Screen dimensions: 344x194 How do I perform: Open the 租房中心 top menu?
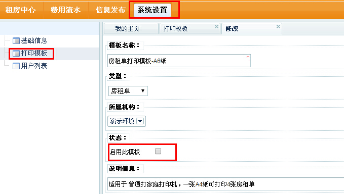click(20, 10)
